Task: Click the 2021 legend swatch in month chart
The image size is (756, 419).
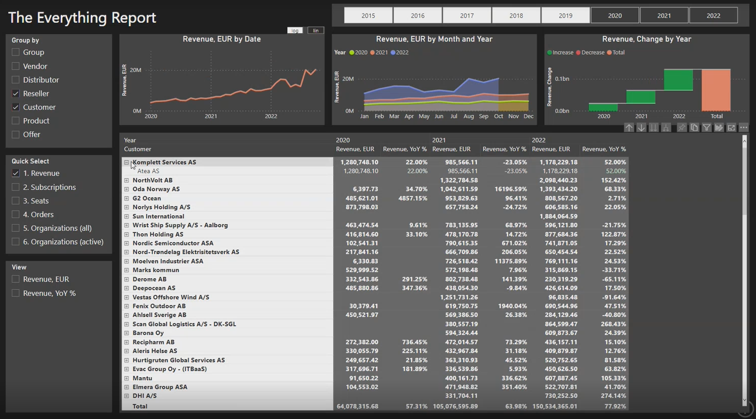Action: point(372,53)
